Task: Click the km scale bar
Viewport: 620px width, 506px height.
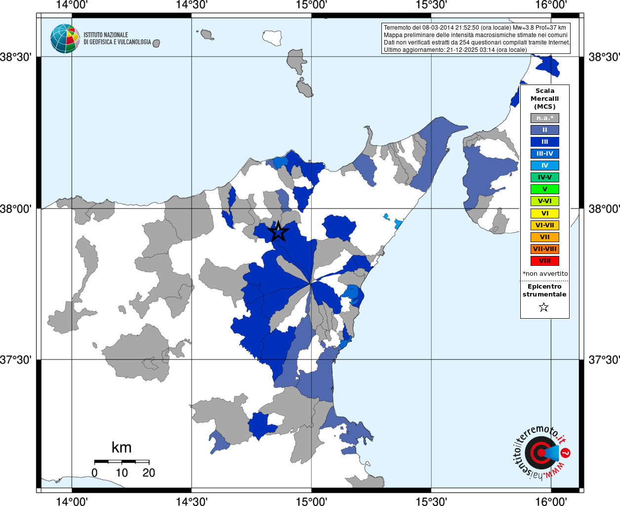Action: click(122, 462)
